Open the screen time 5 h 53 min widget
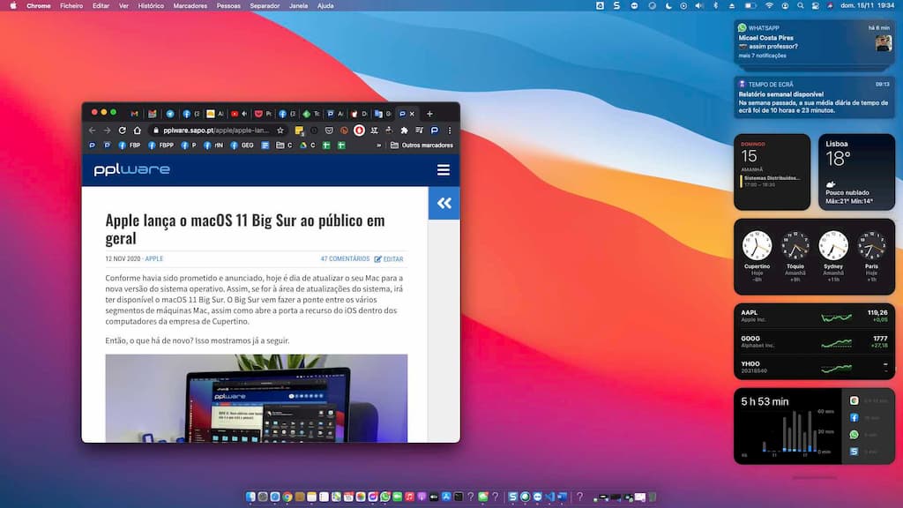Screen dimensions: 903x508 [x=814, y=426]
